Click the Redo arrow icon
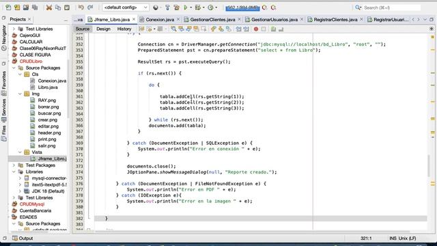 [90, 8]
